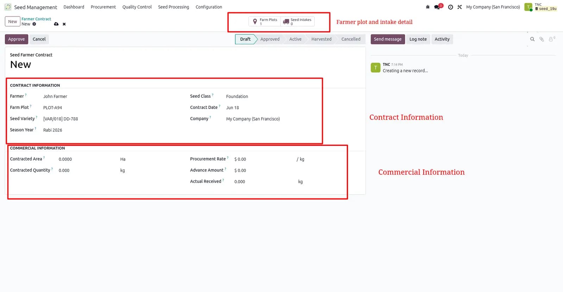Go back via Farmer Contract breadcrumb
Viewport: 563px width, 292px height.
point(36,19)
